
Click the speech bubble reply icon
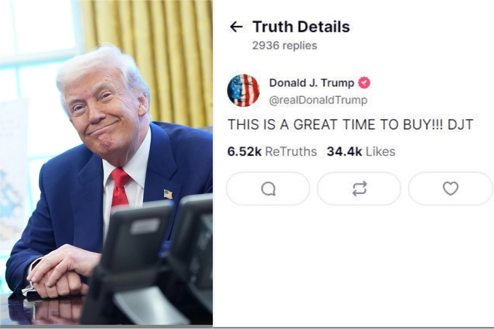[x=268, y=189]
